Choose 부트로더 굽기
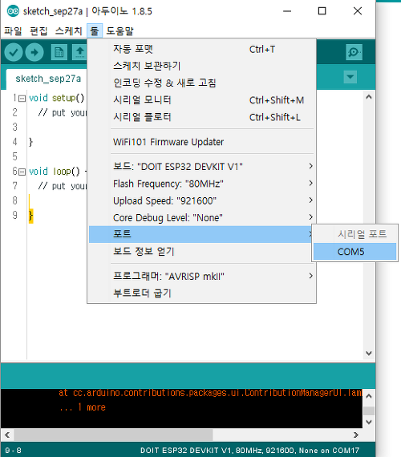Screen dimensions: 401x457 point(202,293)
